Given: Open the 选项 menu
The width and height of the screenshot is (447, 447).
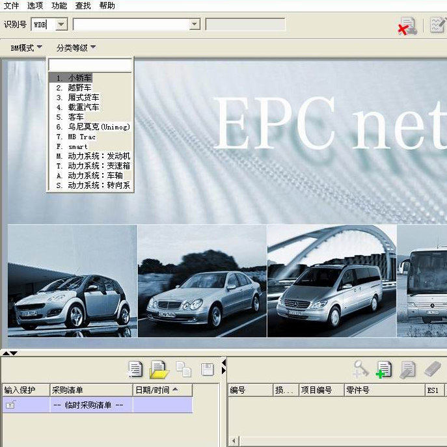Looking at the screenshot, I should [x=35, y=5].
